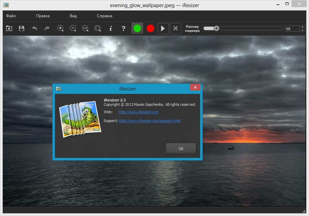Click the 'iResizer 2.3' version text
Image resolution: width=309 pixels, height=216 pixels.
click(x=115, y=100)
